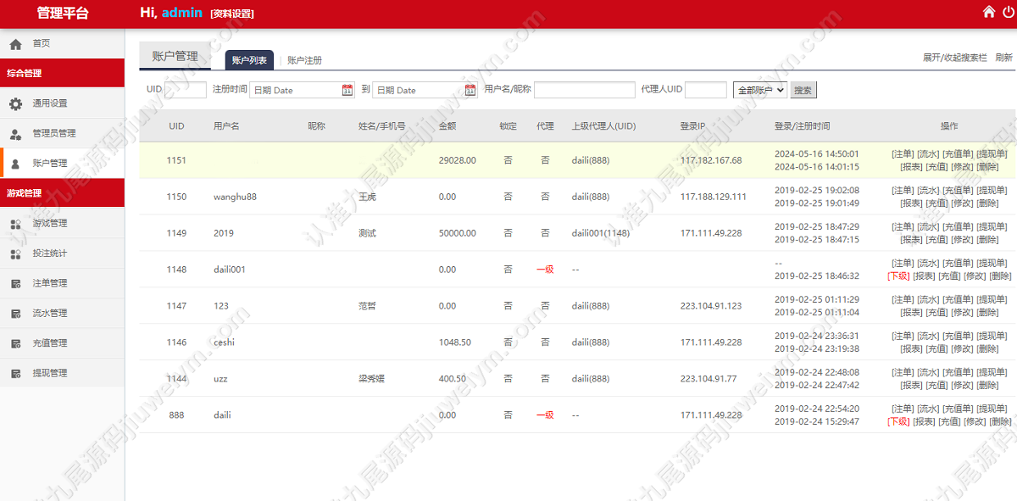The image size is (1017, 501).
Task: Click the 搜索 button
Action: pos(803,90)
